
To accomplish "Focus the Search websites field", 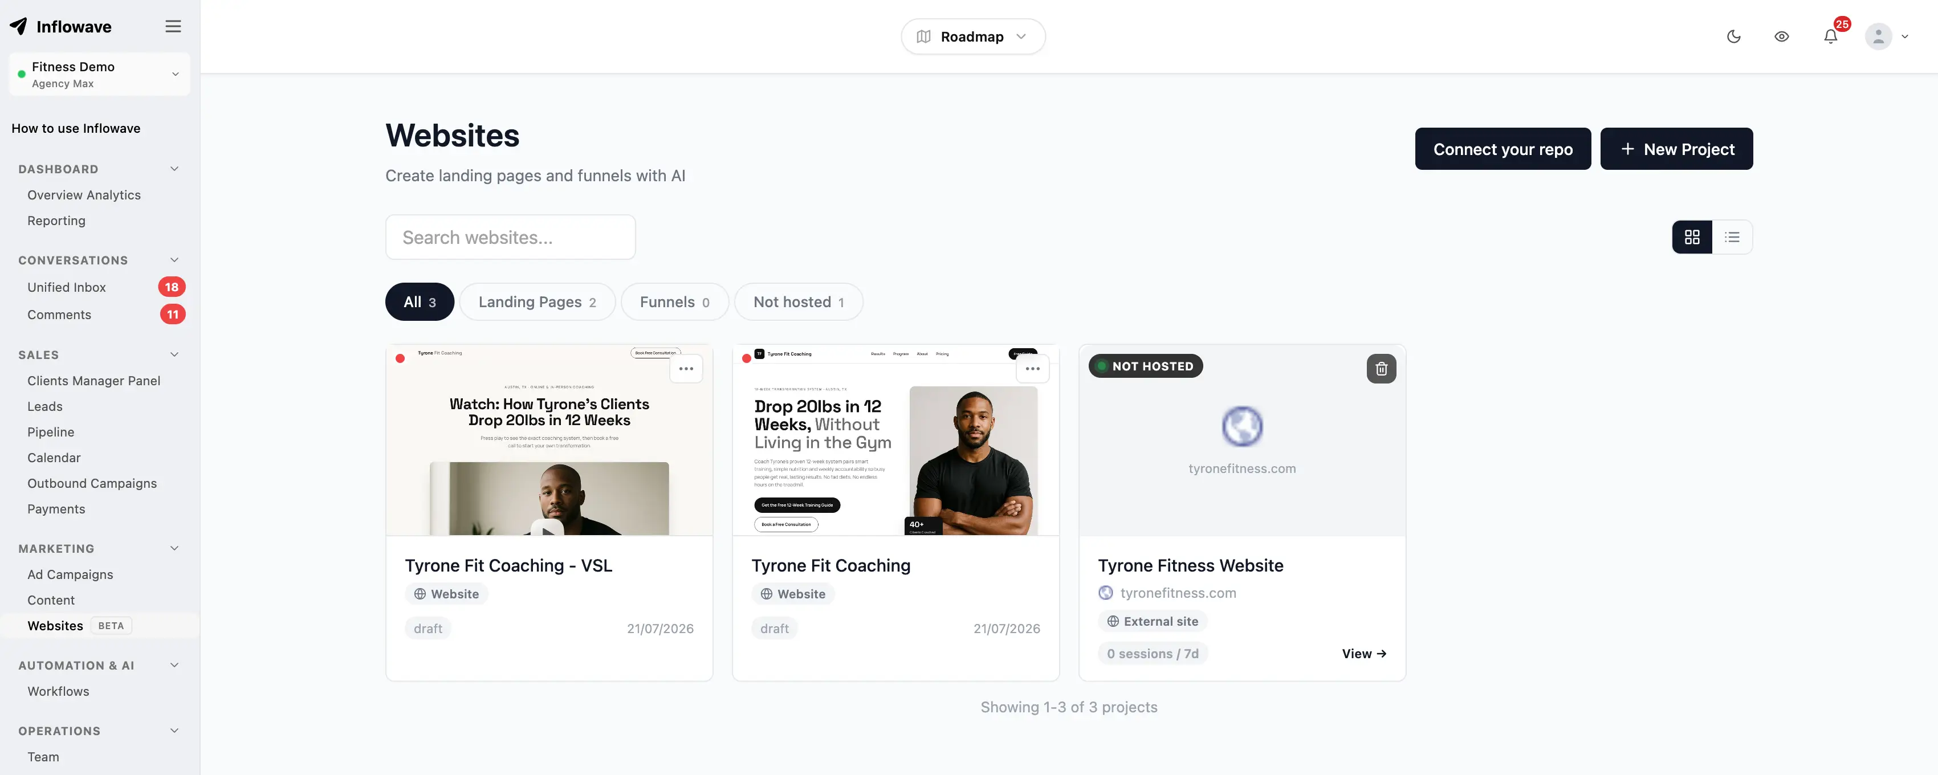I will click(510, 237).
